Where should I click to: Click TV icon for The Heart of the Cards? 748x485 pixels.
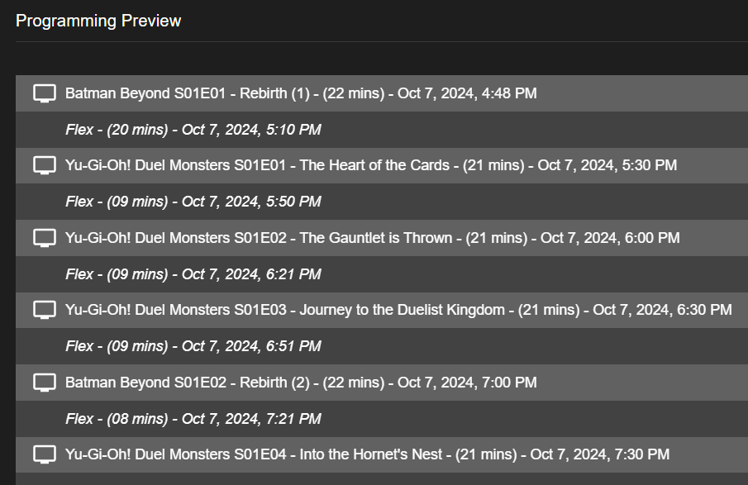tap(45, 165)
